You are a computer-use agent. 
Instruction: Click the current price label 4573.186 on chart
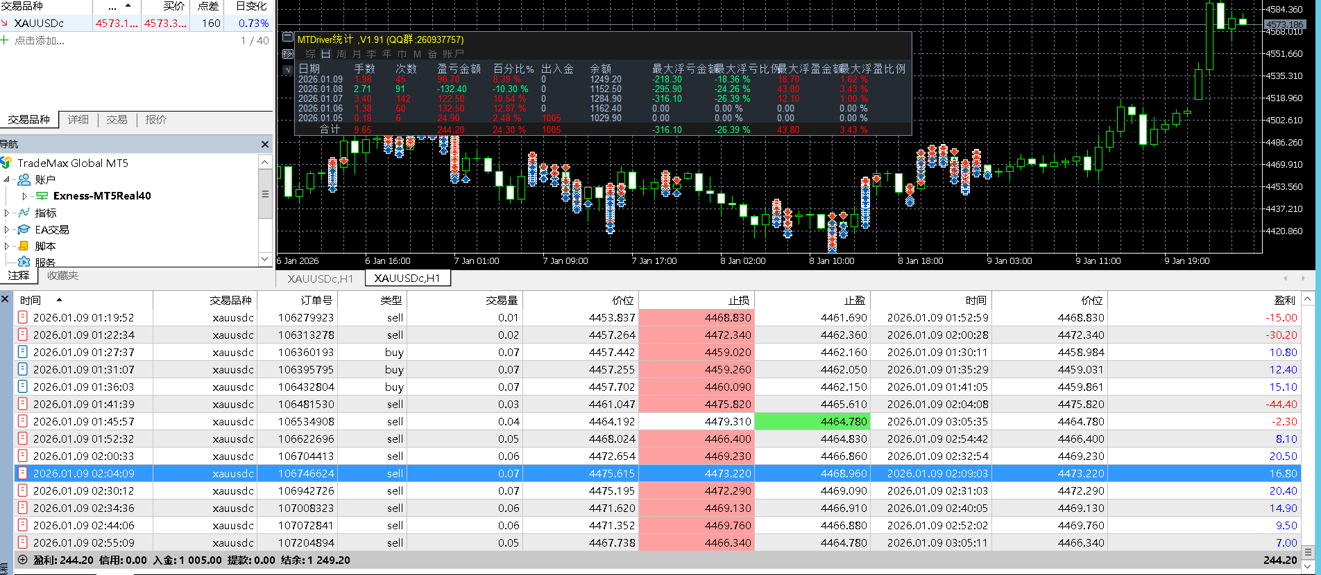coord(1284,24)
